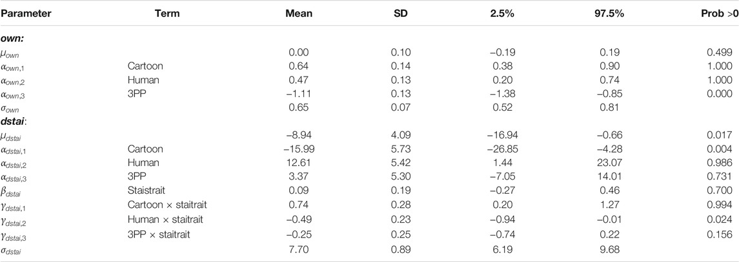Image resolution: width=739 pixels, height=262 pixels.
Task: Click the Parameter column header
Action: click(25, 14)
